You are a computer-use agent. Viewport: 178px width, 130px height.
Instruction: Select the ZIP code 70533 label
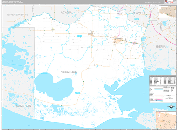coord(133,65)
